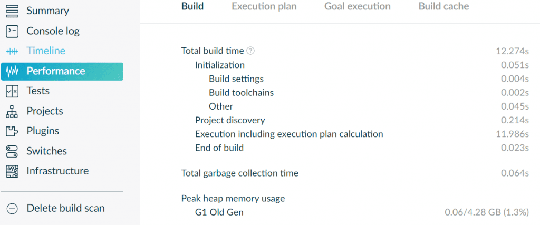Open the Infrastructure section
Viewport: 540px width, 225px height.
coord(57,171)
